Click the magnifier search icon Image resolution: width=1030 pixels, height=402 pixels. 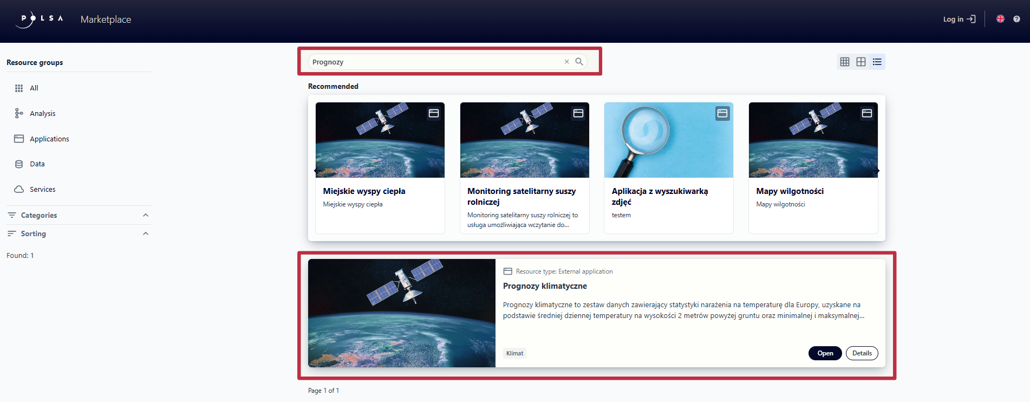click(579, 62)
